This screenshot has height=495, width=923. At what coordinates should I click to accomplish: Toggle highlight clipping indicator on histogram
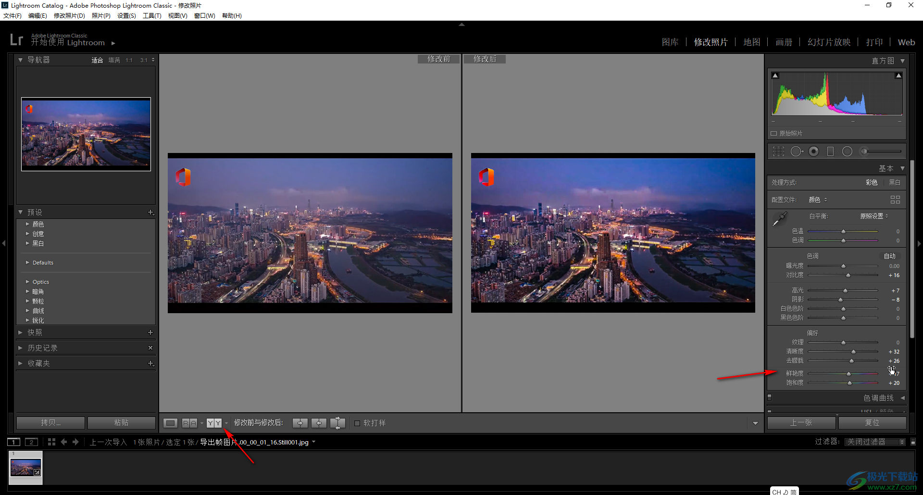pyautogui.click(x=898, y=76)
